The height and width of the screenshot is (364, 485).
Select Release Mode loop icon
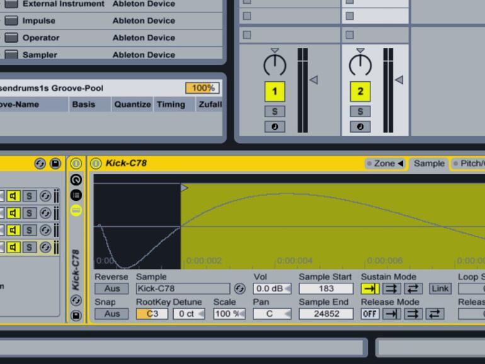(x=413, y=314)
